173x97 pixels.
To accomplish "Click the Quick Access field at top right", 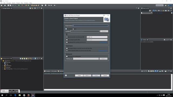I will tap(159, 5).
